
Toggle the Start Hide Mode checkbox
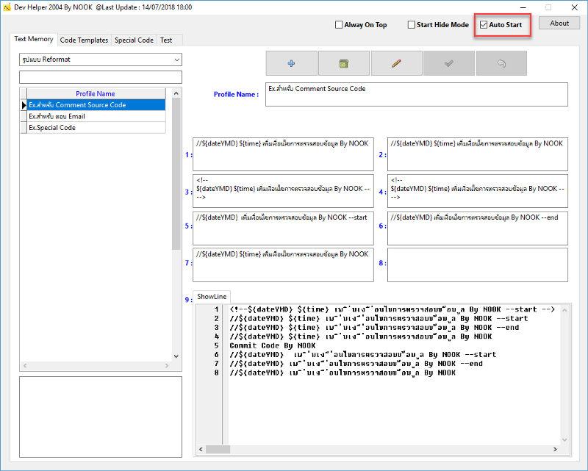[412, 25]
